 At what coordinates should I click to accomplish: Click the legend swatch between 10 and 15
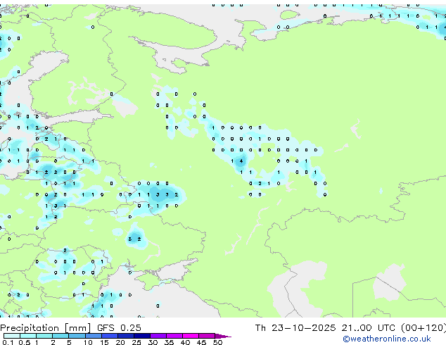click(93, 336)
